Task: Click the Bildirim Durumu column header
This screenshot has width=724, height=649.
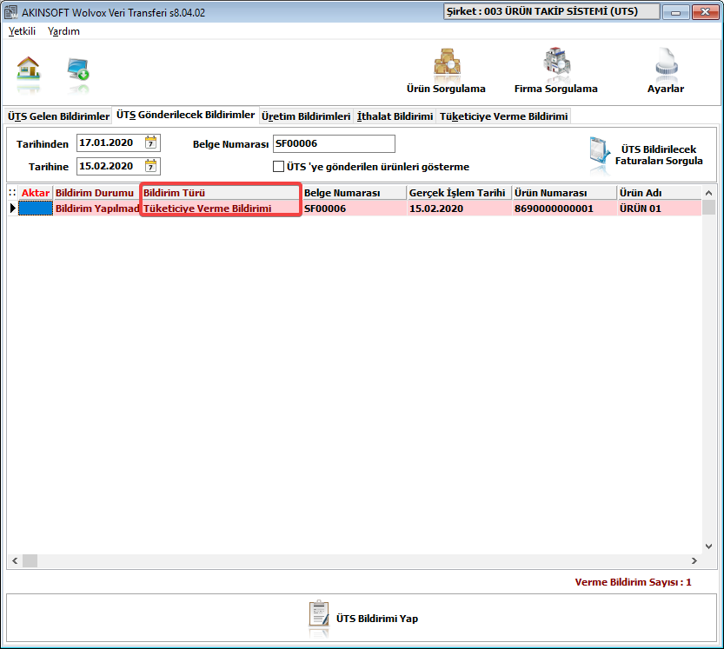Action: click(96, 193)
